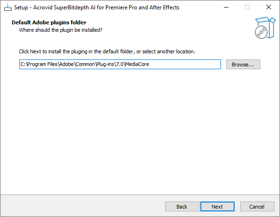Go to Next installation step

tap(217, 207)
